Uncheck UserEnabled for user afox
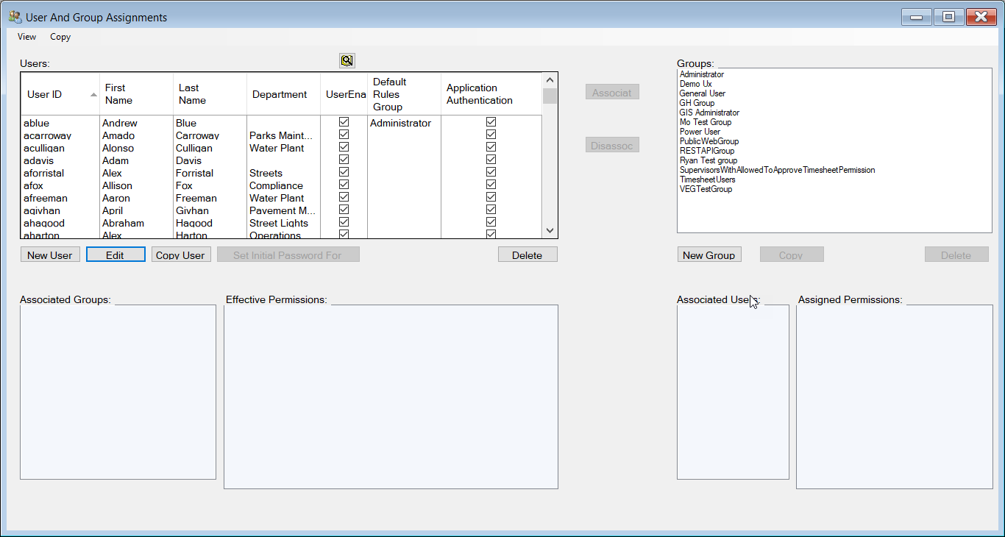1005x537 pixels. [x=344, y=185]
